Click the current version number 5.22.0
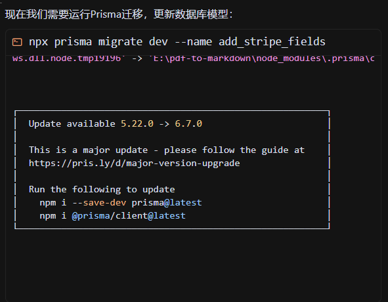Viewport: 388px width, 302px height. coord(137,123)
